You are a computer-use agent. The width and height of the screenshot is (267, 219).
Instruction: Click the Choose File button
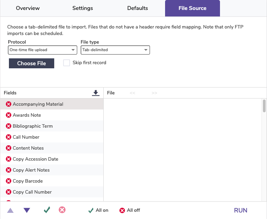click(32, 64)
